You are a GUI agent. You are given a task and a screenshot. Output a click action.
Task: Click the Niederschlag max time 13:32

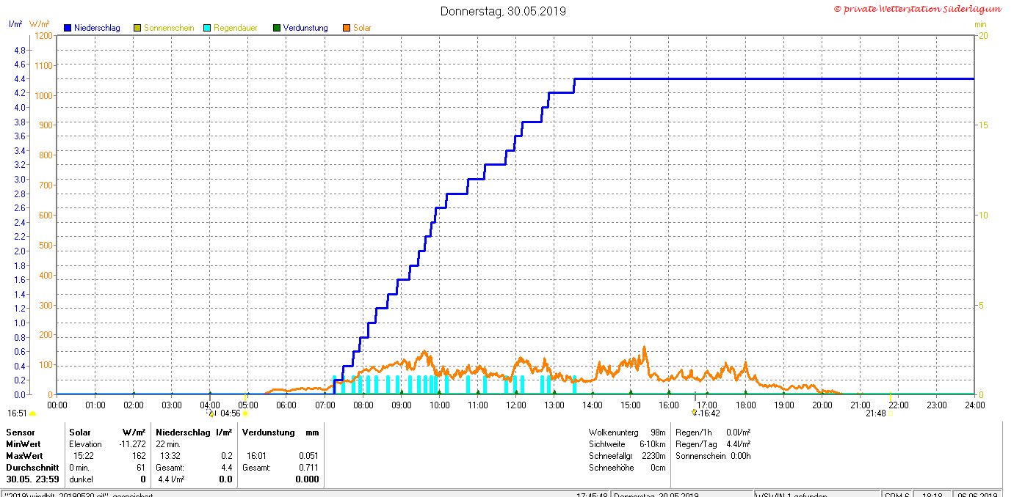(x=170, y=456)
